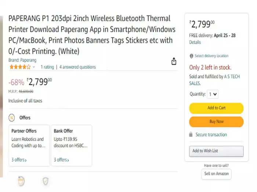View the 1 rating link
Viewport: 257px width, 192px height.
(x=47, y=67)
